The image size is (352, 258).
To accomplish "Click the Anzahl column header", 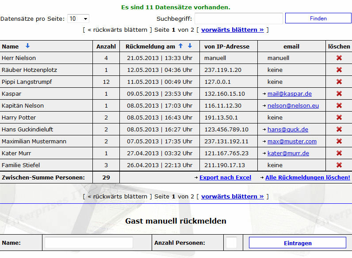I will tap(106, 46).
